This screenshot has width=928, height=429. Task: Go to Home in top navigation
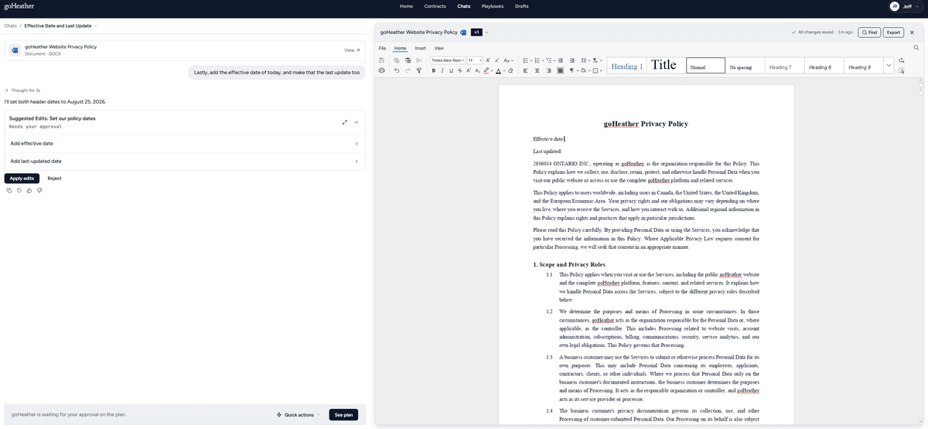click(406, 6)
